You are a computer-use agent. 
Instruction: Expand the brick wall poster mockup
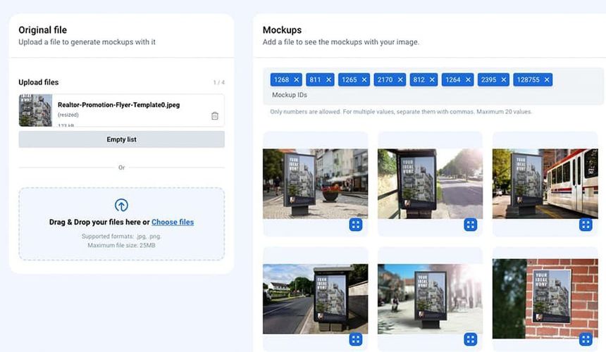pyautogui.click(x=586, y=339)
